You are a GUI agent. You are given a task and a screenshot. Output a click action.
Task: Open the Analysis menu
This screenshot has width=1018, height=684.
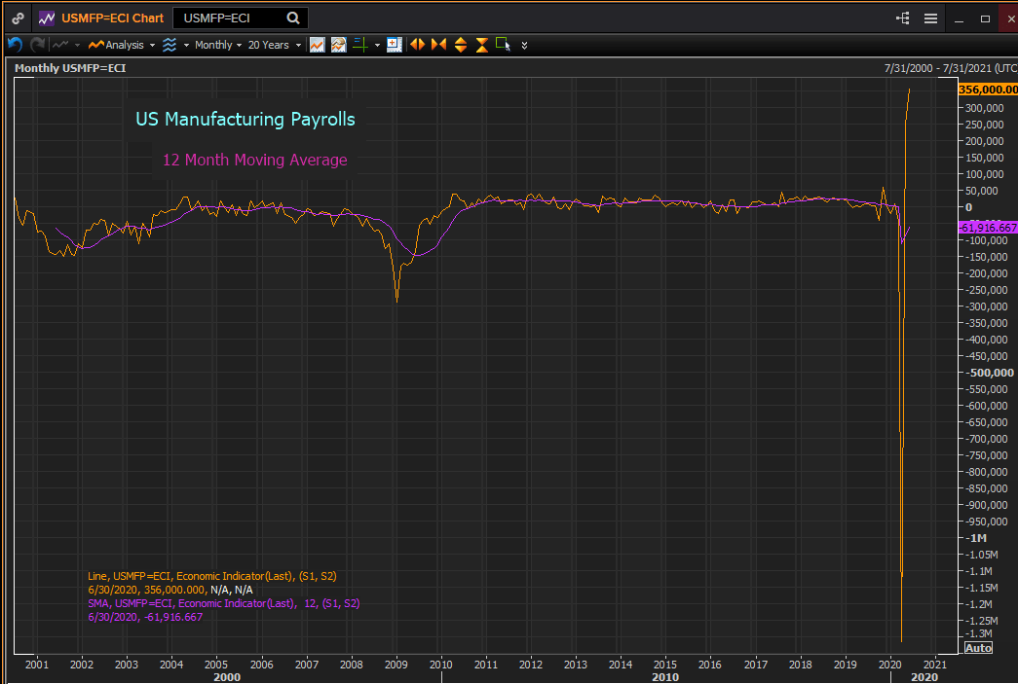point(122,45)
